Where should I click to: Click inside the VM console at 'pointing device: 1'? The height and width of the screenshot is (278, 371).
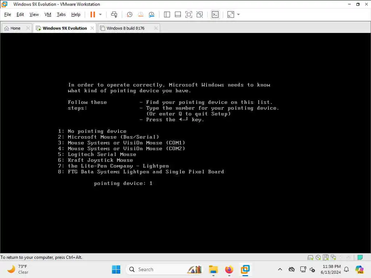(123, 183)
